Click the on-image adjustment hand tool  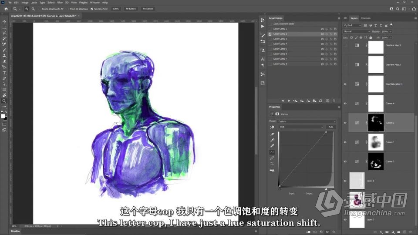point(272,127)
